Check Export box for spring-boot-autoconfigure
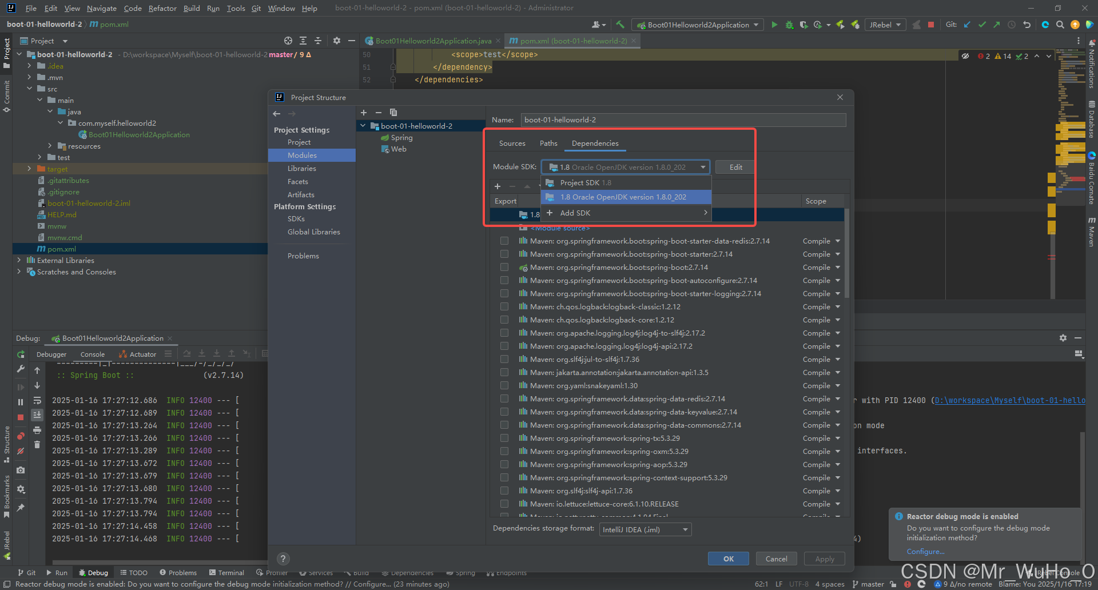 click(x=504, y=280)
